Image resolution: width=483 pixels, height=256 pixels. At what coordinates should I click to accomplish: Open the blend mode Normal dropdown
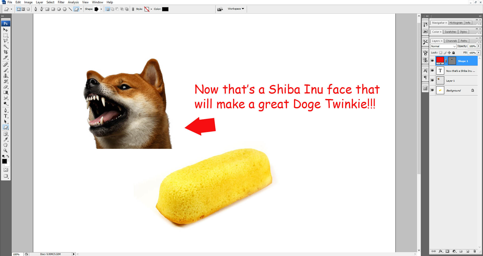tap(443, 46)
